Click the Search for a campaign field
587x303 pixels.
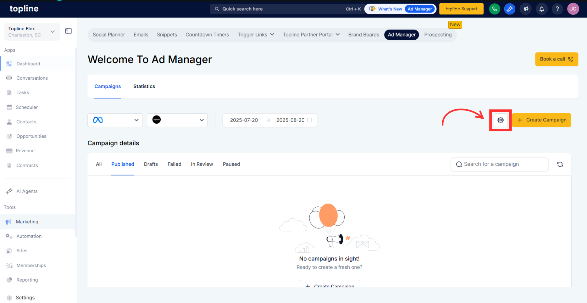(x=500, y=164)
